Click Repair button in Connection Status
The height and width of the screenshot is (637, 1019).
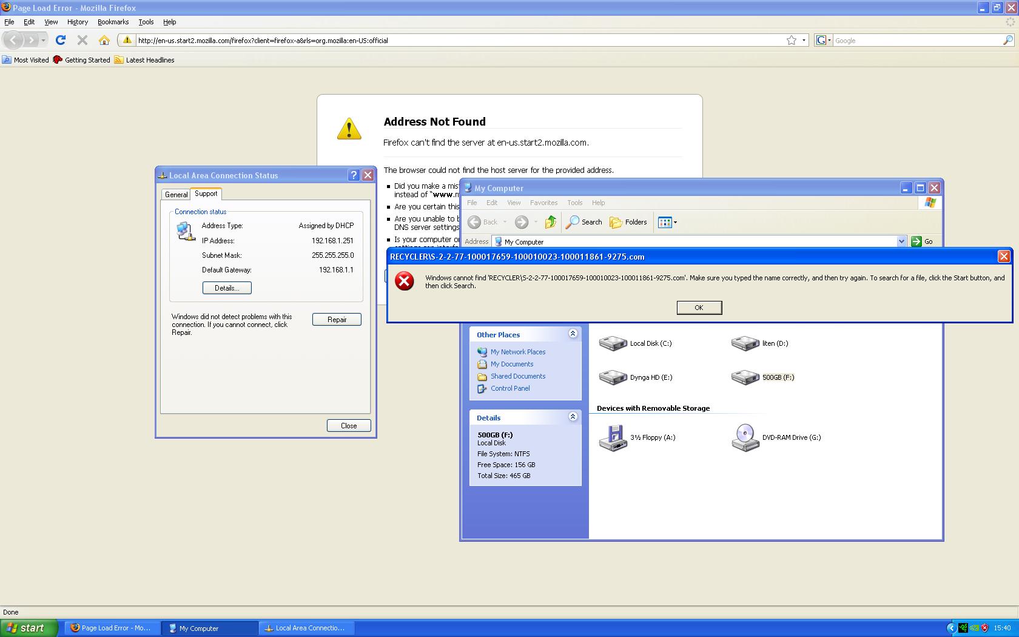[x=337, y=320]
